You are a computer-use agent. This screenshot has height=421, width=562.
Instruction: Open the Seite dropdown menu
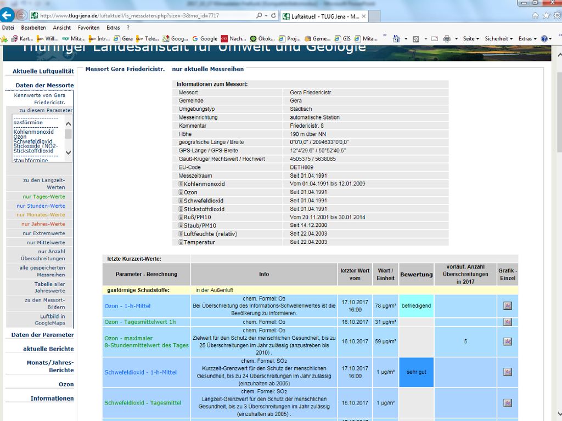471,39
